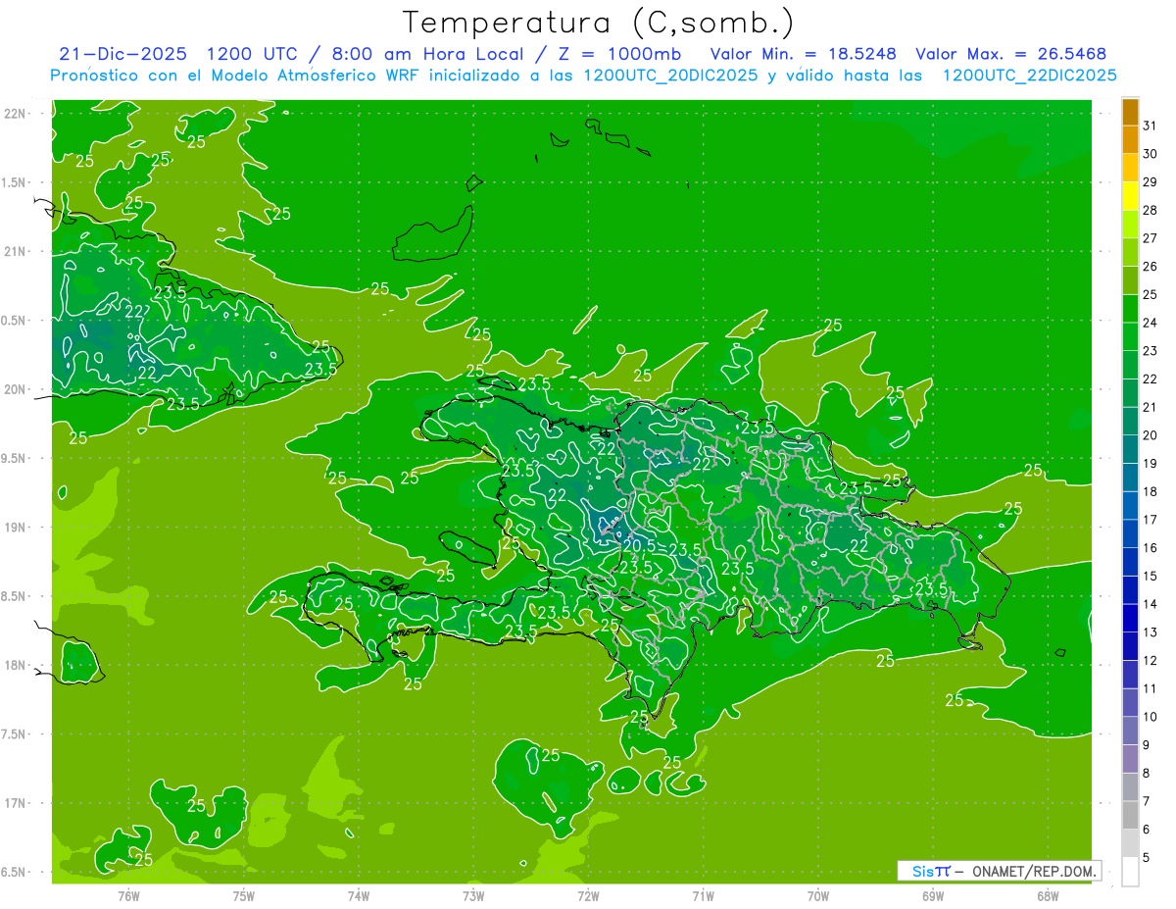Click the "70W" longitude axis label
Screen dimensions: 1176x909
(818, 895)
